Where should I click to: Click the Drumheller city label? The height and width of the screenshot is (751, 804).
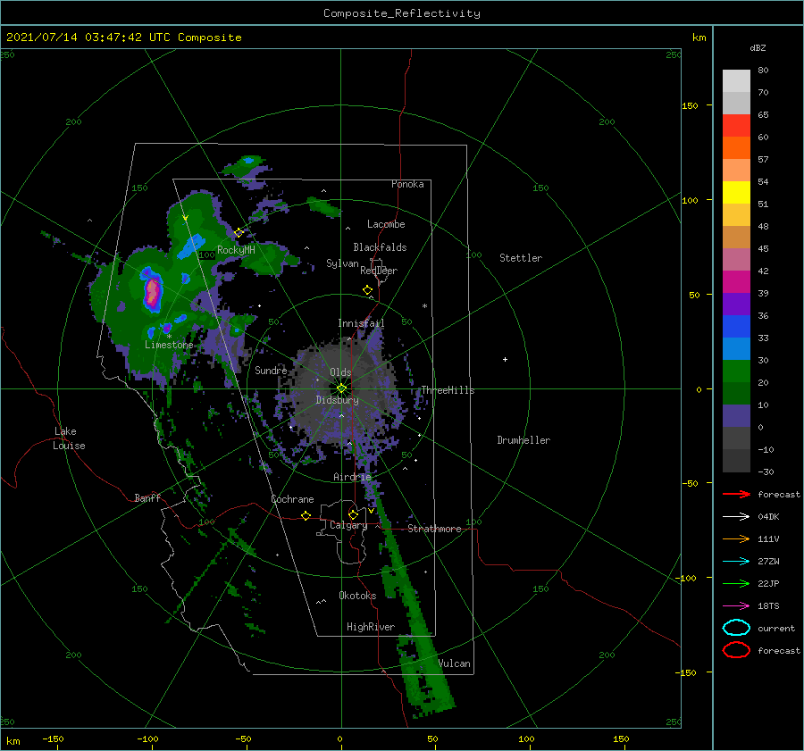(523, 440)
